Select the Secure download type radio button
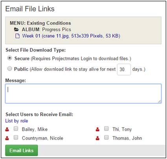Viewport: 167px width, 159px height. [9, 58]
